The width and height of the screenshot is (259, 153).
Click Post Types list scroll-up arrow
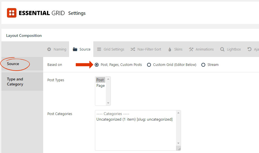(x=108, y=79)
